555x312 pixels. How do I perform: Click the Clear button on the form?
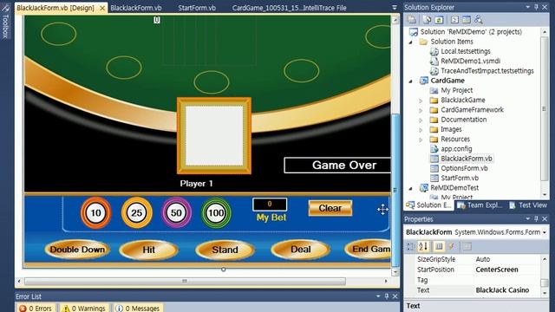coord(330,208)
